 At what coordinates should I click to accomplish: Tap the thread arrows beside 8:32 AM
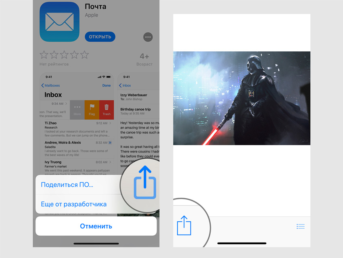(x=110, y=143)
